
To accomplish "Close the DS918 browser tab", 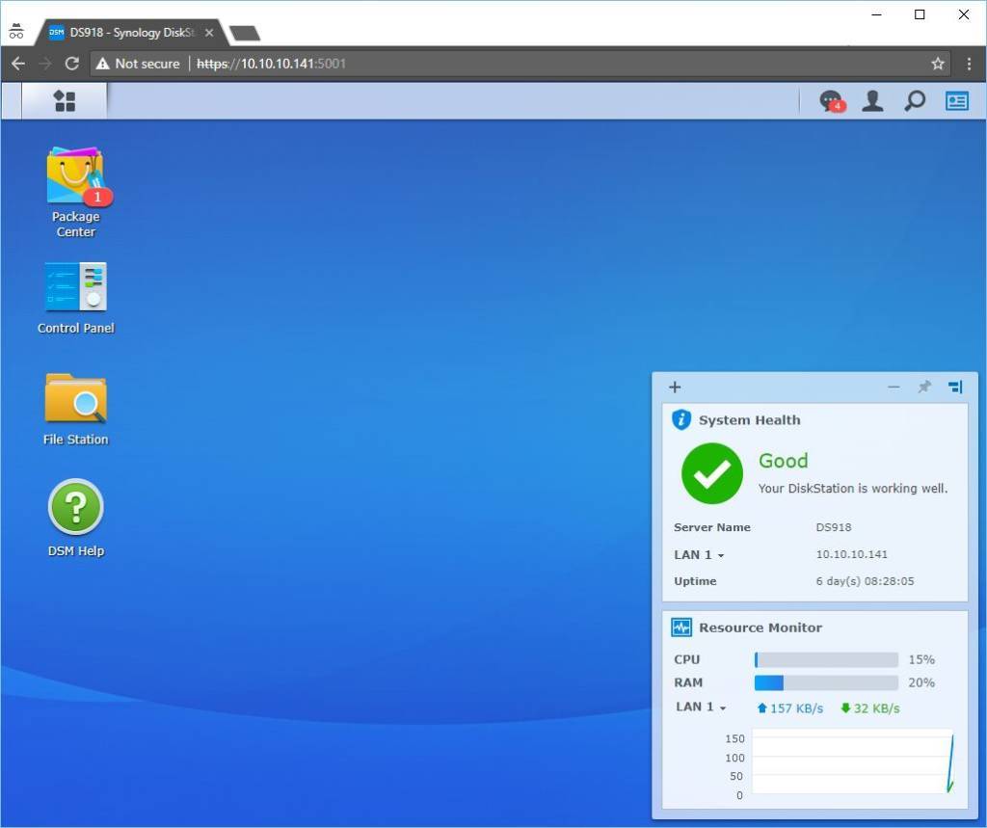I will click(x=209, y=32).
